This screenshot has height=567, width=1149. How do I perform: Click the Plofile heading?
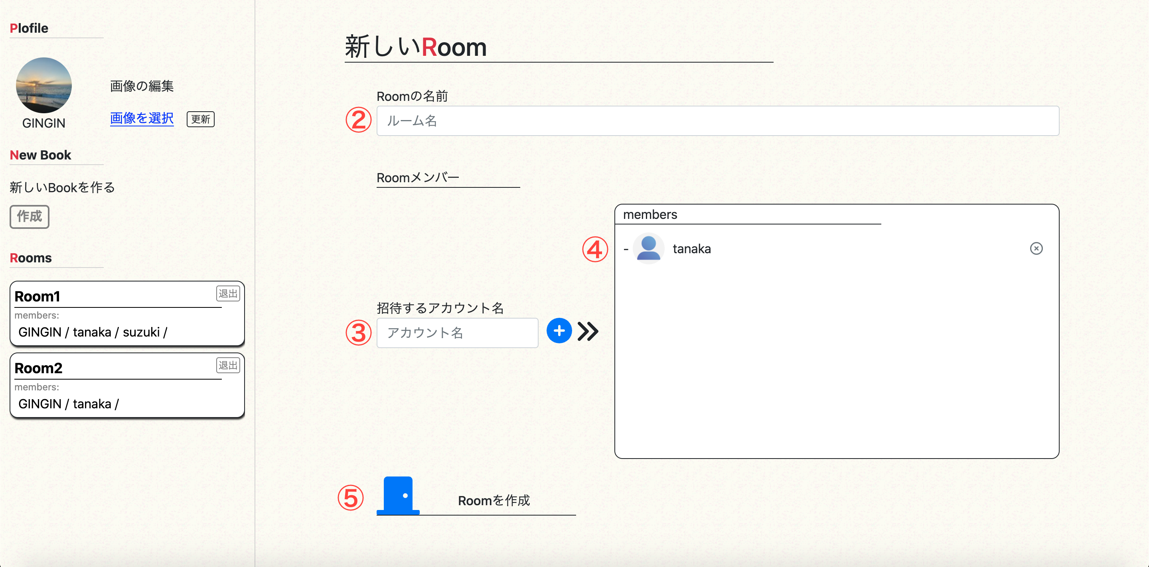[29, 28]
